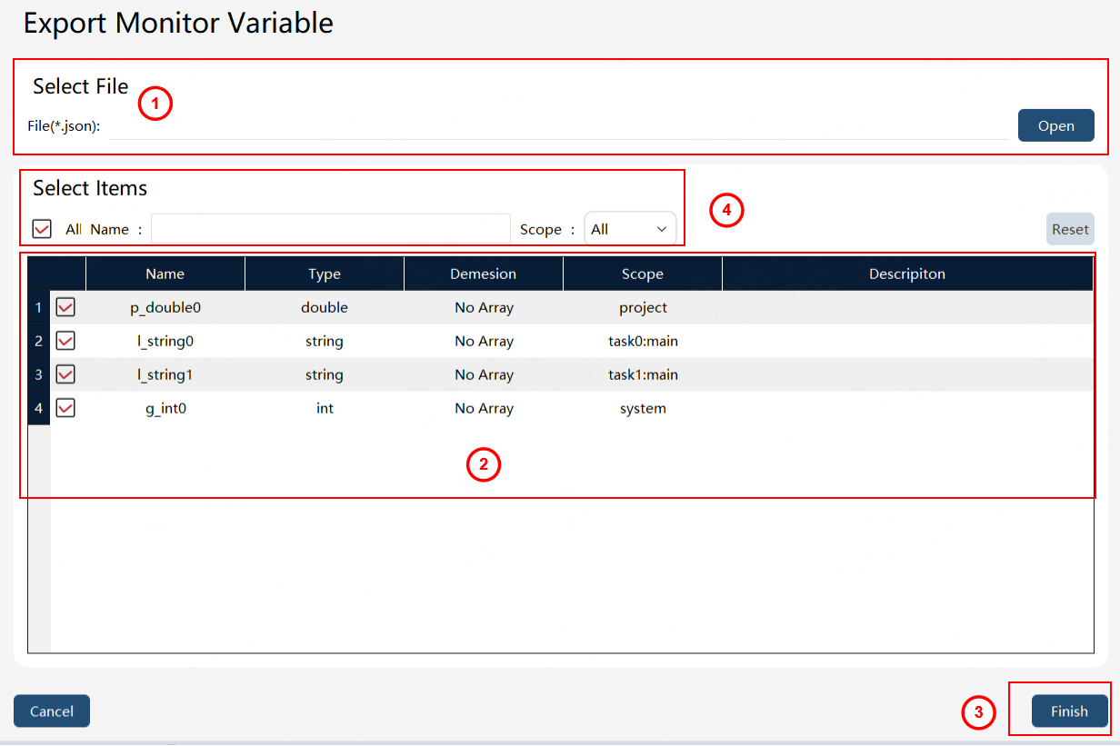Click the Name column header
Viewport: 1120px width, 746px height.
tap(165, 274)
